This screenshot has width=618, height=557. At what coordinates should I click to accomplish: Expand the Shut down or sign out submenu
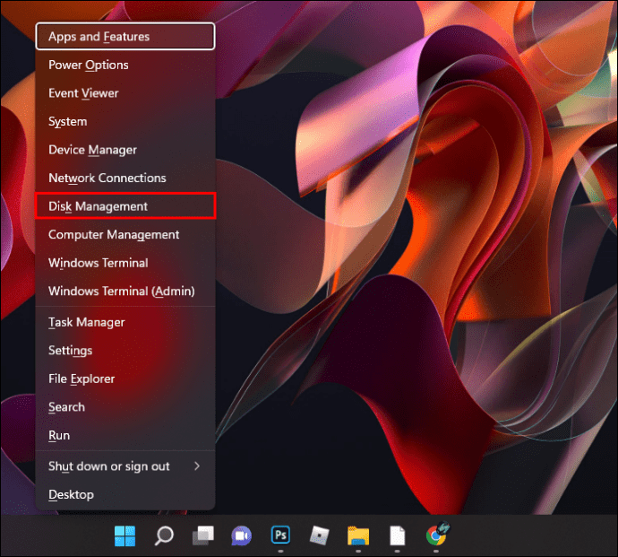coord(125,466)
